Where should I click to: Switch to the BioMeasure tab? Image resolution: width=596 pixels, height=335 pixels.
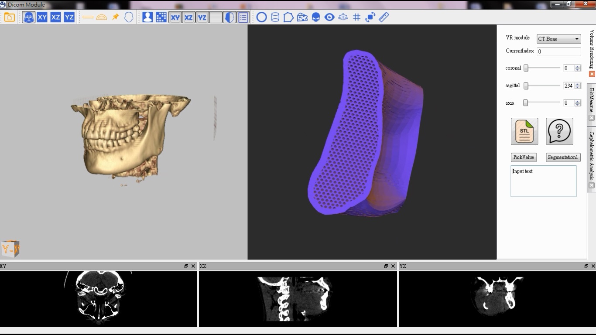click(x=592, y=100)
